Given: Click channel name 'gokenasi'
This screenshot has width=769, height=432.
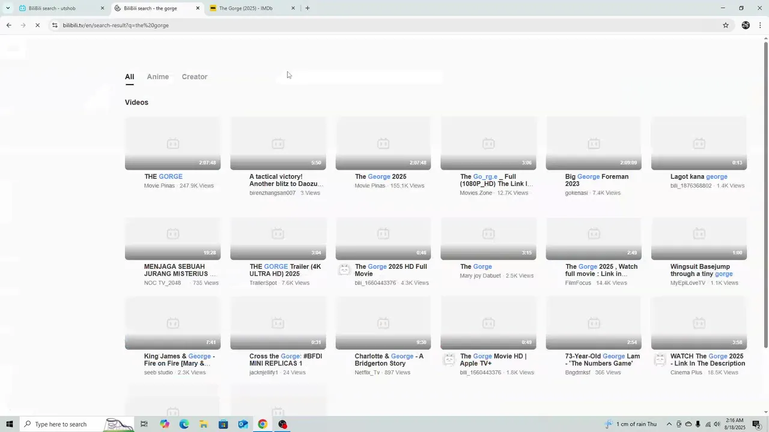Looking at the screenshot, I should click(x=576, y=193).
